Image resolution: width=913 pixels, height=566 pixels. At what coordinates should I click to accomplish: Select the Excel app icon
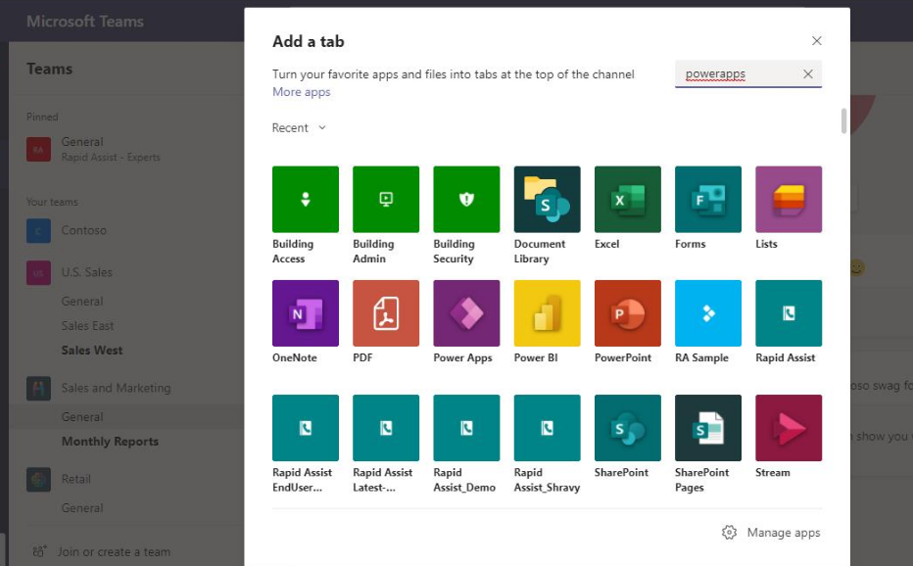click(x=627, y=199)
